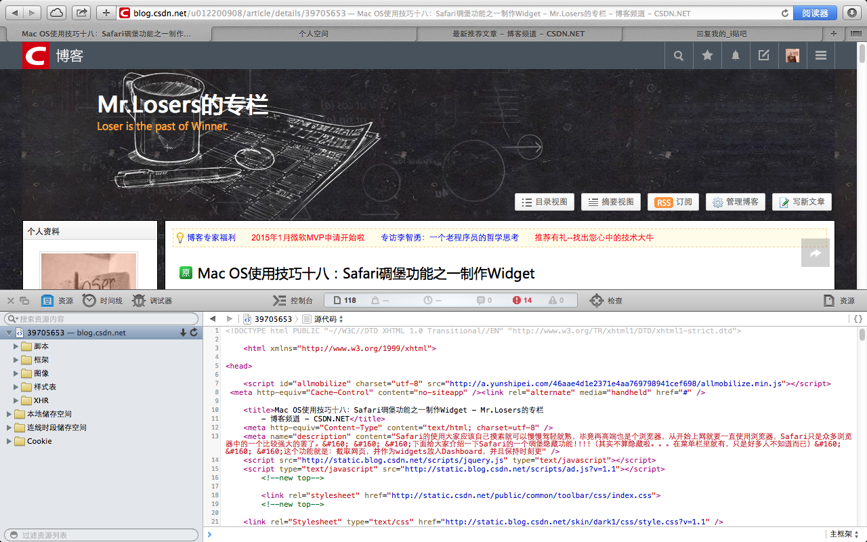Viewport: 867px width, 542px height.
Task: Click the user avatar in CSDN bar
Action: [x=792, y=56]
